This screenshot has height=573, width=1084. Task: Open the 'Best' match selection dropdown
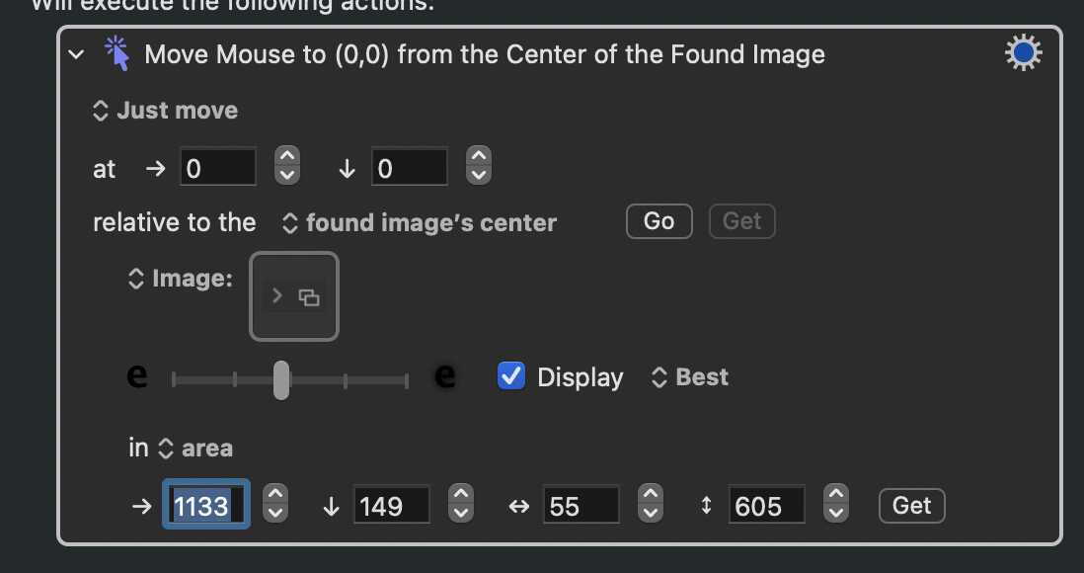pyautogui.click(x=690, y=377)
